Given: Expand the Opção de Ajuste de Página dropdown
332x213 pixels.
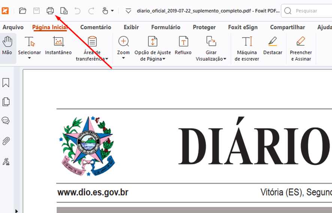Looking at the screenshot, I should click(x=164, y=59).
